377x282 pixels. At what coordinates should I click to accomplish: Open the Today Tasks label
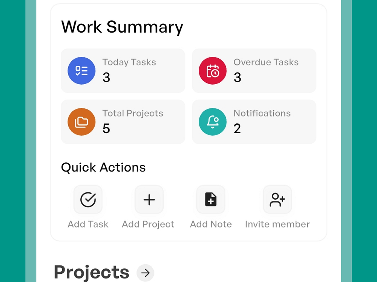[x=129, y=62]
